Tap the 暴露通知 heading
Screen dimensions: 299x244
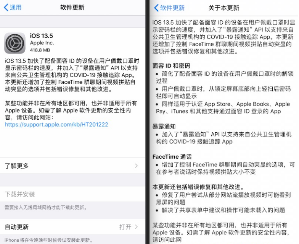[164, 126]
